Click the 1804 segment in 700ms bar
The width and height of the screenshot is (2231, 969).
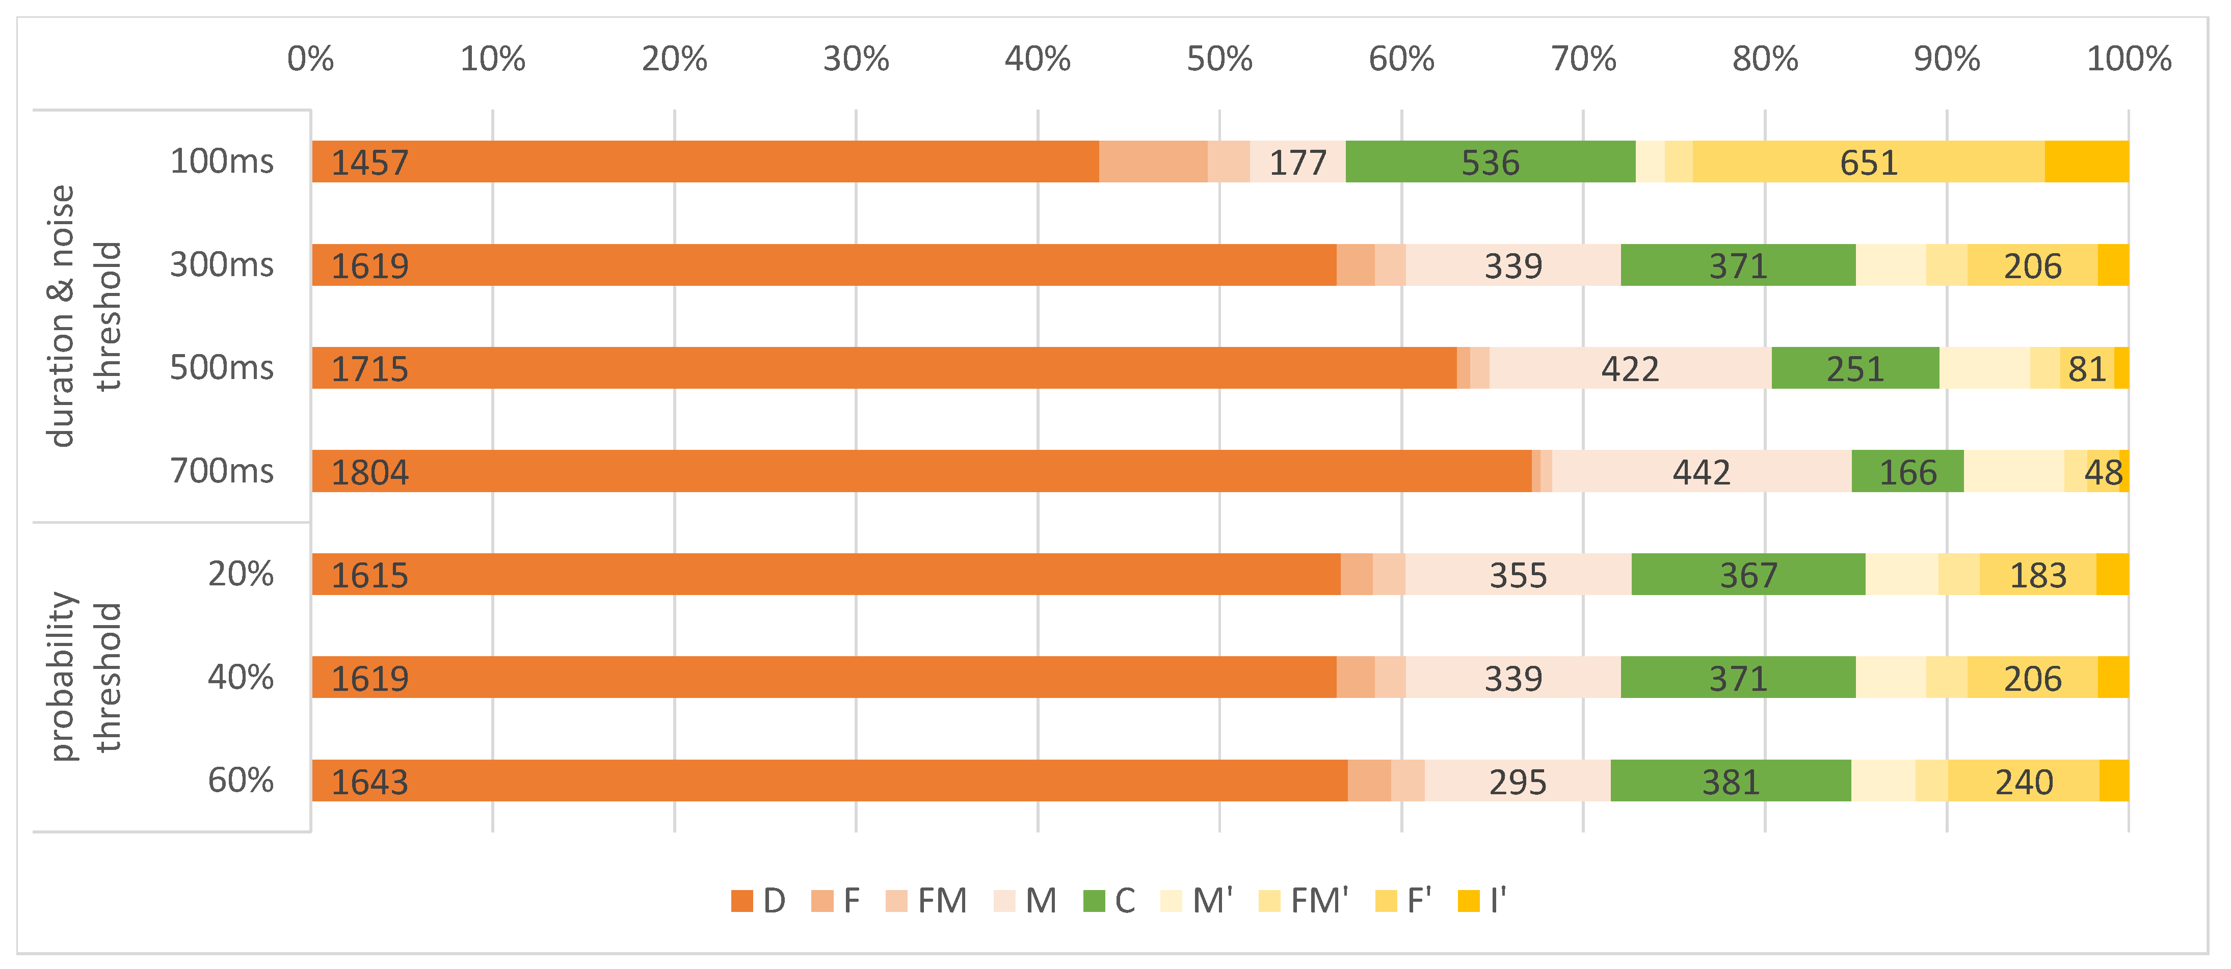coord(921,472)
